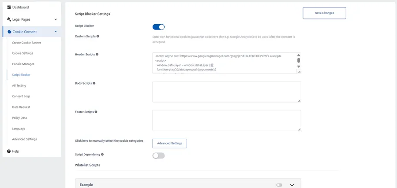Click the Save Changes button
Screen dimensions: 397x188
324,13
